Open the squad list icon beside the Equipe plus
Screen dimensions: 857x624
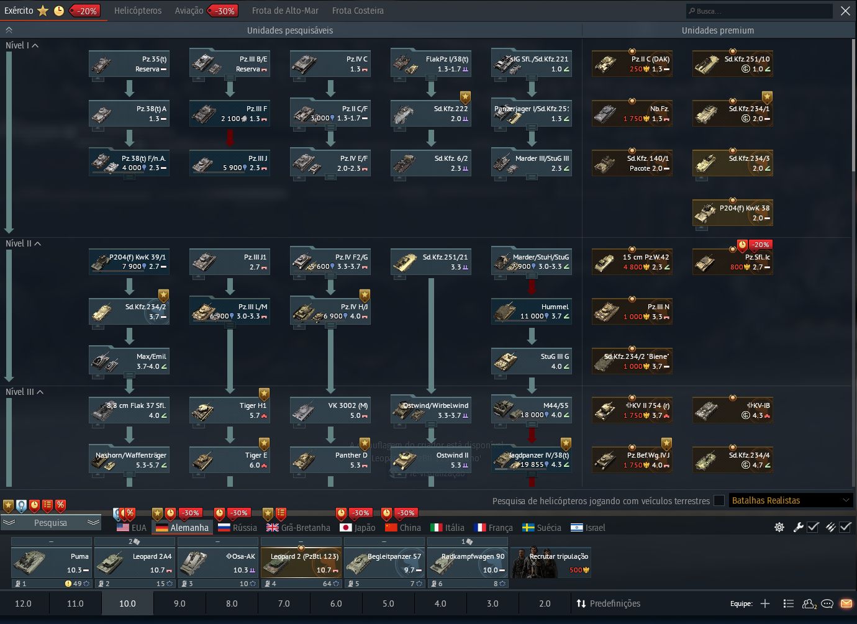[788, 604]
